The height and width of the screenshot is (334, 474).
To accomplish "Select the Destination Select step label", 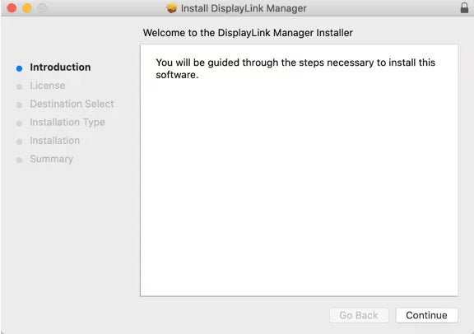I will [x=72, y=104].
